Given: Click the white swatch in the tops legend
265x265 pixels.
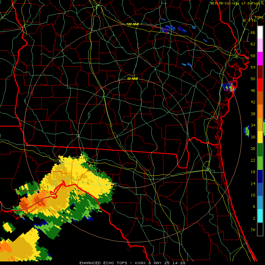Looking at the screenshot, I should (x=260, y=32).
